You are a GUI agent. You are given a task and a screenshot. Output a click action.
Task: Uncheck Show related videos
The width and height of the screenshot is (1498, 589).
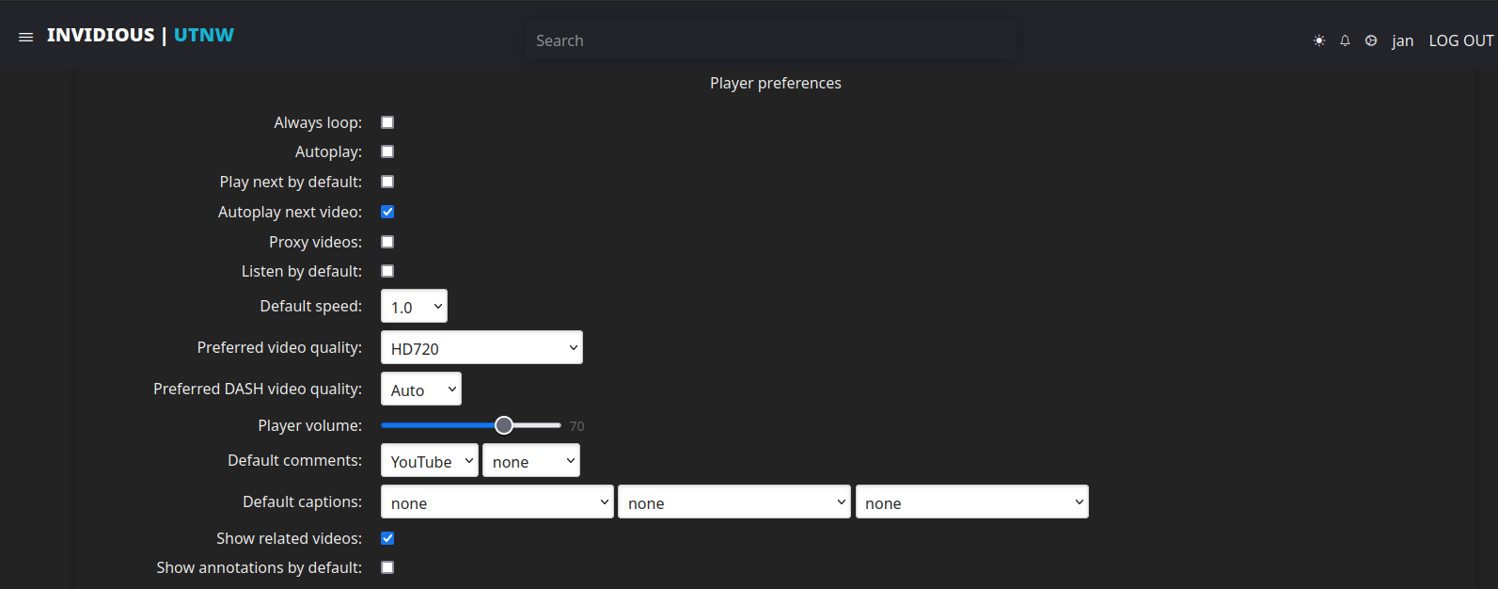click(x=387, y=538)
